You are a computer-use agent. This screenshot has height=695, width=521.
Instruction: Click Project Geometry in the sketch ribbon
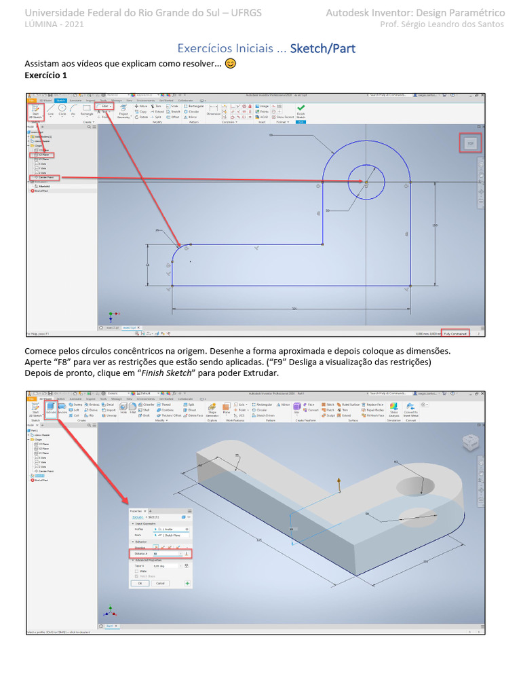(124, 112)
